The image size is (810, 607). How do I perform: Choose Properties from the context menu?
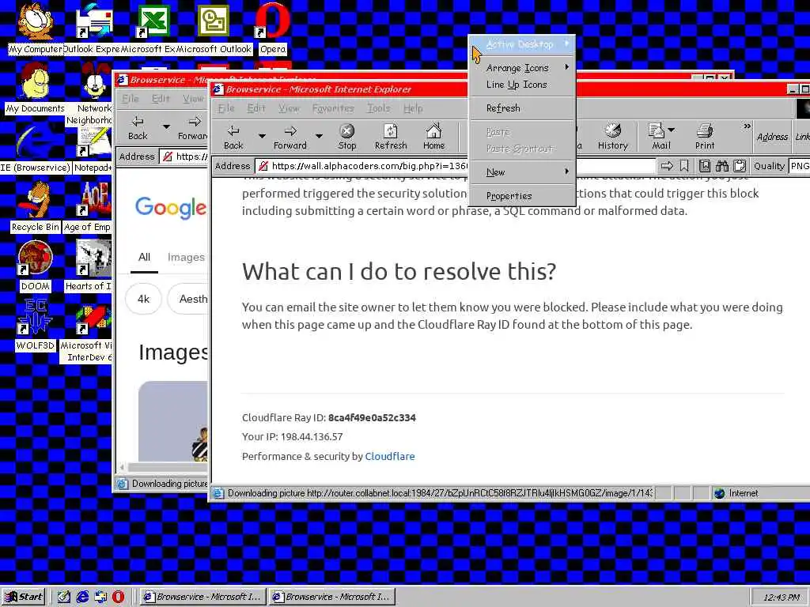pos(522,196)
